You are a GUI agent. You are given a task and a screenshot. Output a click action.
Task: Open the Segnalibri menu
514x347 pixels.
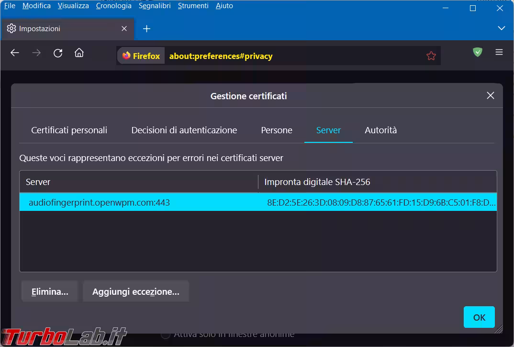pyautogui.click(x=155, y=6)
